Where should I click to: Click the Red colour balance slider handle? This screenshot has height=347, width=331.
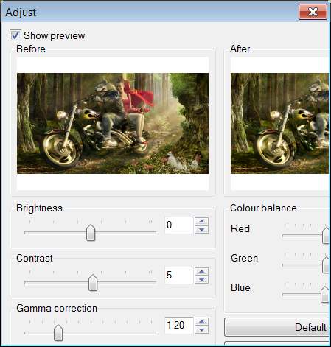click(327, 235)
